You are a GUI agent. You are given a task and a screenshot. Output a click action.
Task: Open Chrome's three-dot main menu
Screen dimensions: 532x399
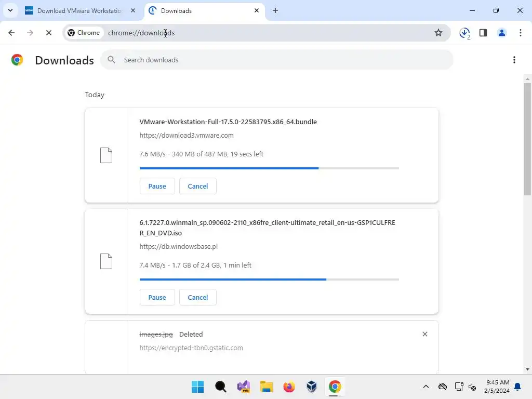click(x=521, y=33)
